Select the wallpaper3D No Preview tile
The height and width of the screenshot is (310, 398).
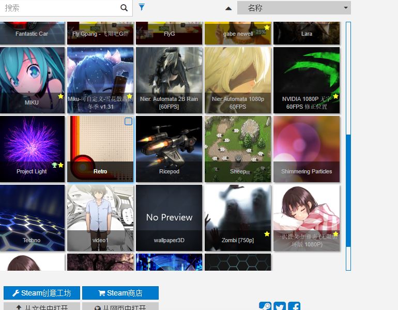click(169, 218)
